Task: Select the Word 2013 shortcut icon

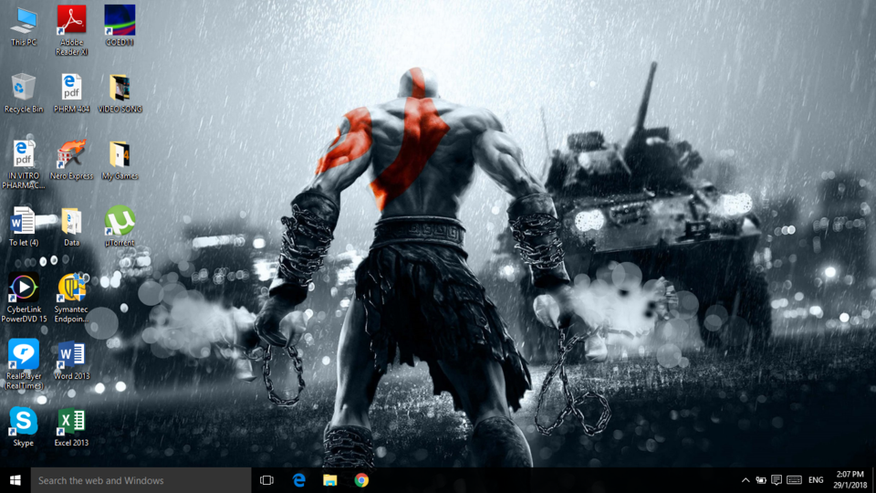Action: (x=71, y=360)
